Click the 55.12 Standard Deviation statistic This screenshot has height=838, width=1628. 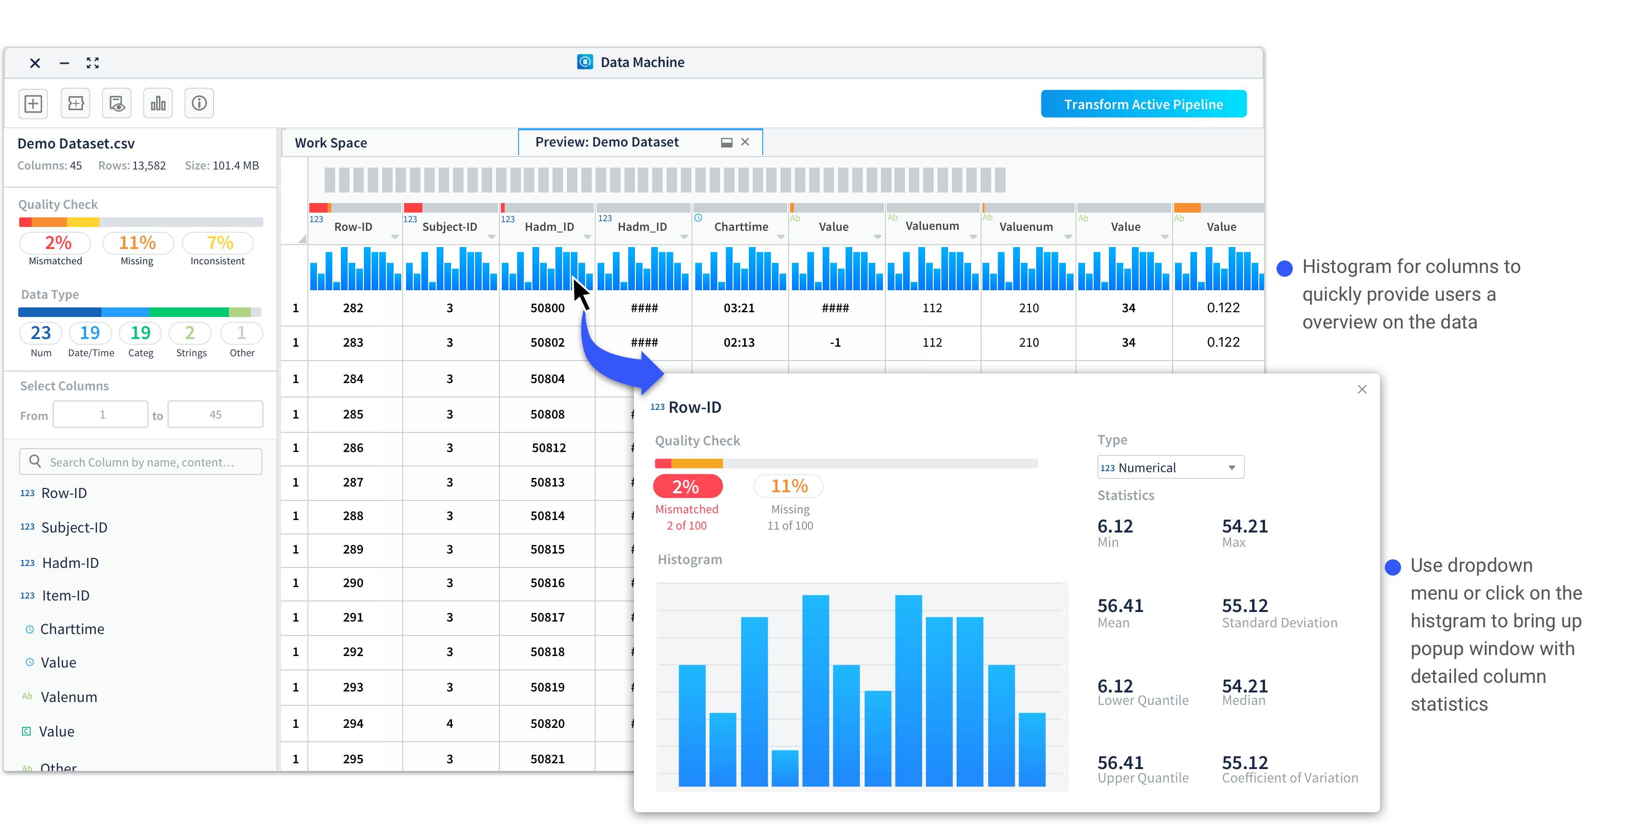click(1279, 612)
